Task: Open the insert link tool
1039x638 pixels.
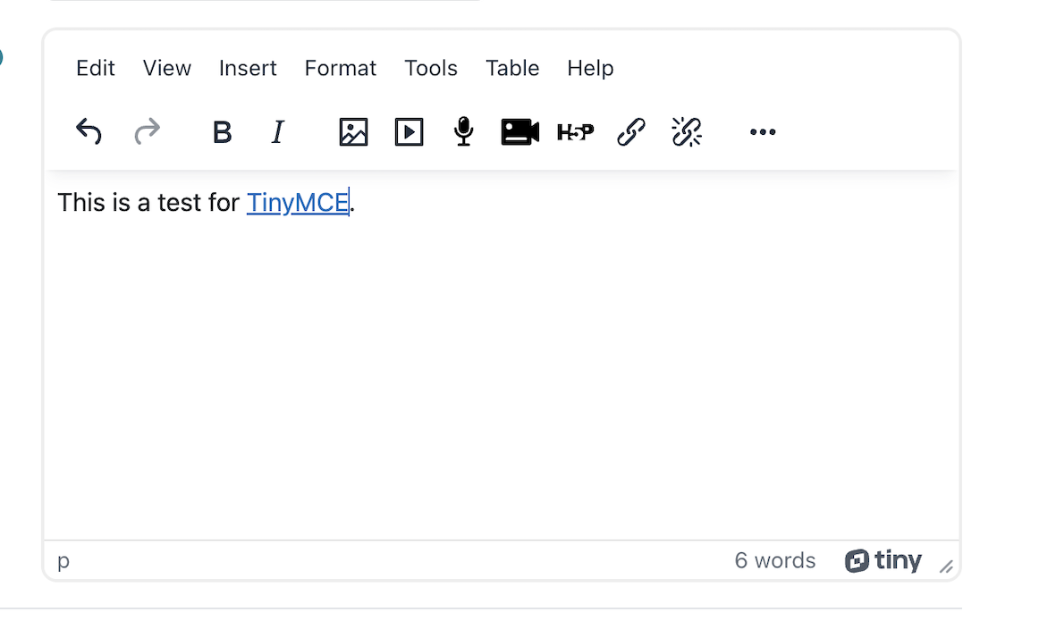Action: click(631, 131)
